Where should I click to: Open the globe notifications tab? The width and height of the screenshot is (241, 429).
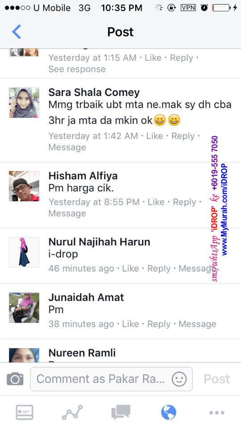pos(169,412)
